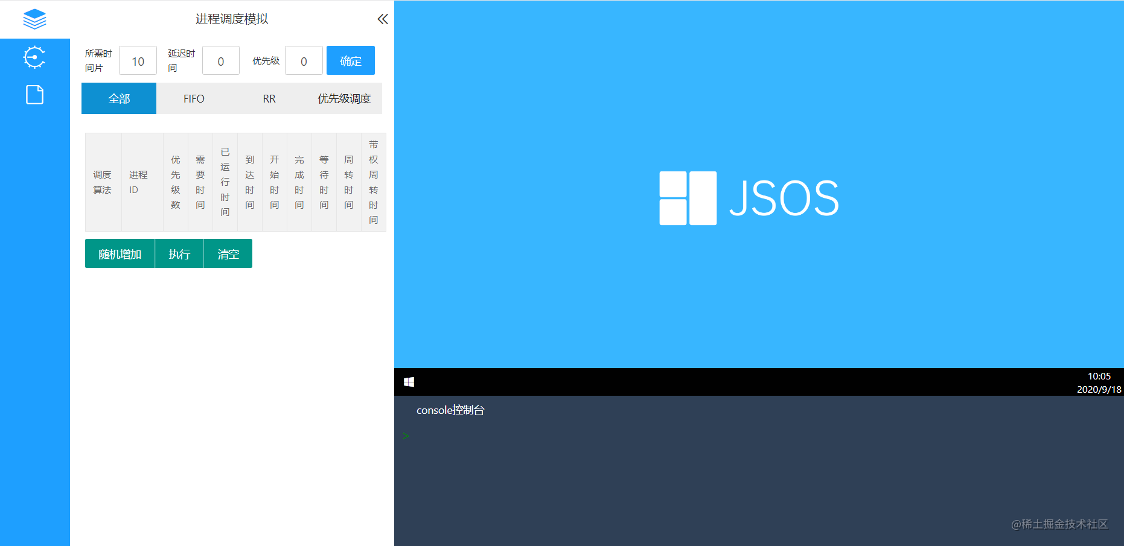Switch to the RR scheduling tab
The height and width of the screenshot is (546, 1124).
click(269, 98)
